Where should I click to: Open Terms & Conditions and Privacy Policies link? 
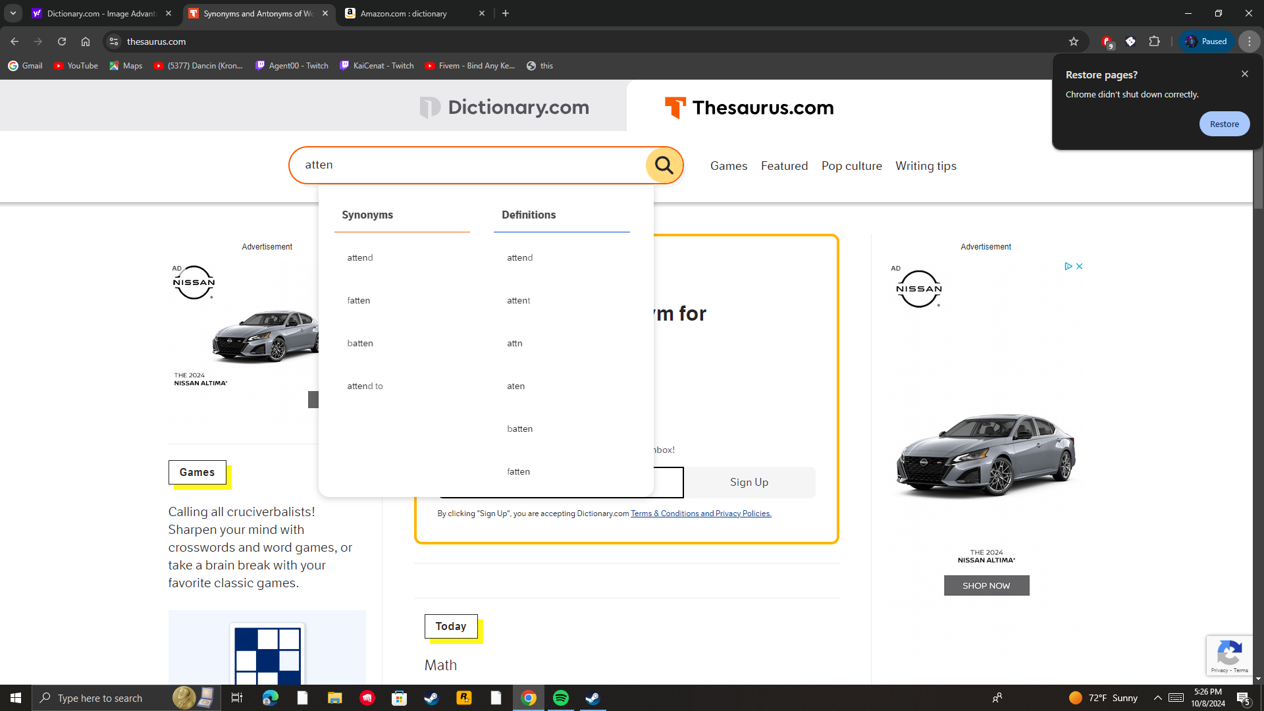[700, 513]
